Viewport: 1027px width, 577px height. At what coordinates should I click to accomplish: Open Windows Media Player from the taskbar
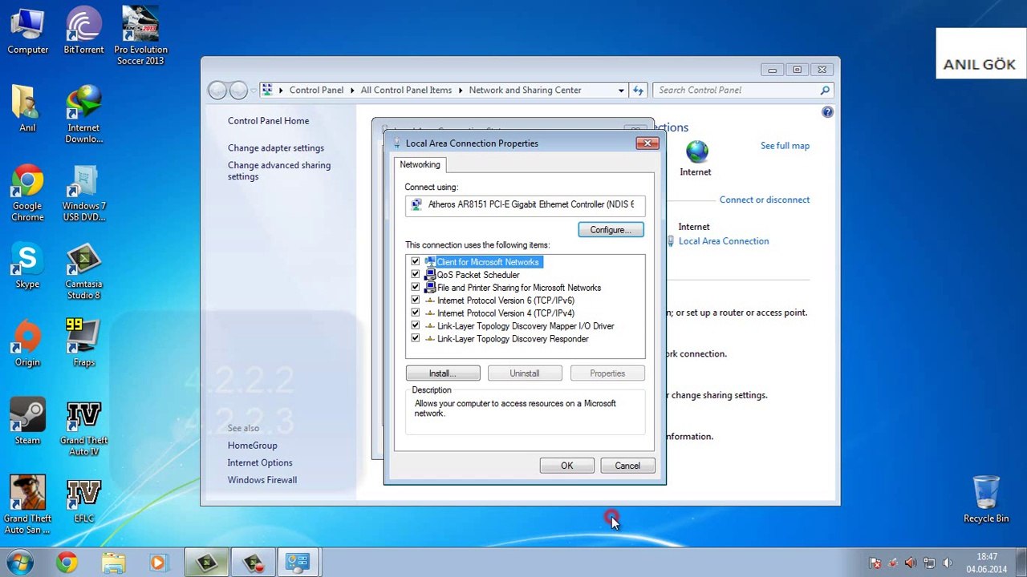[158, 563]
